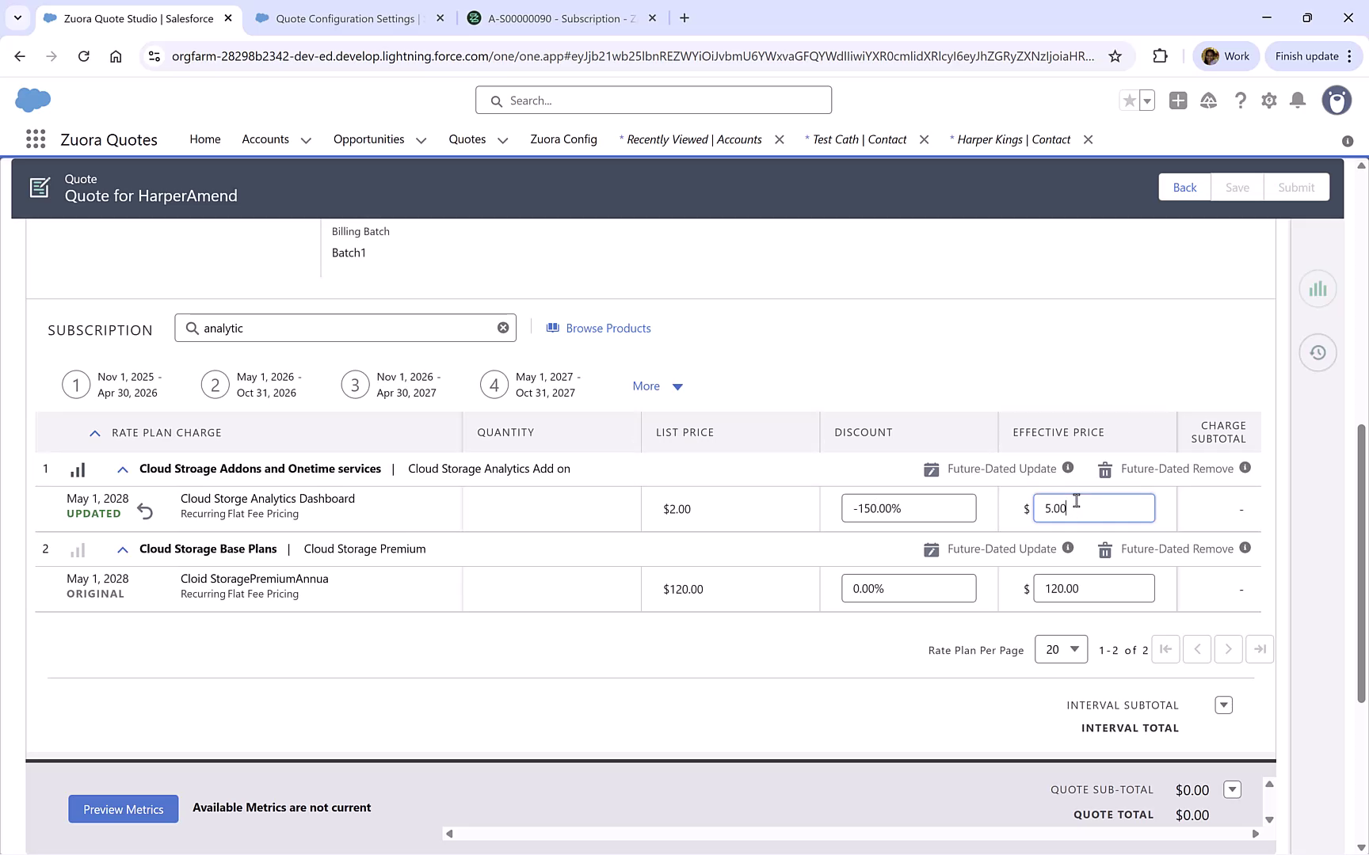Click the Preview Metrics button
Image resolution: width=1369 pixels, height=855 pixels.
click(x=123, y=809)
